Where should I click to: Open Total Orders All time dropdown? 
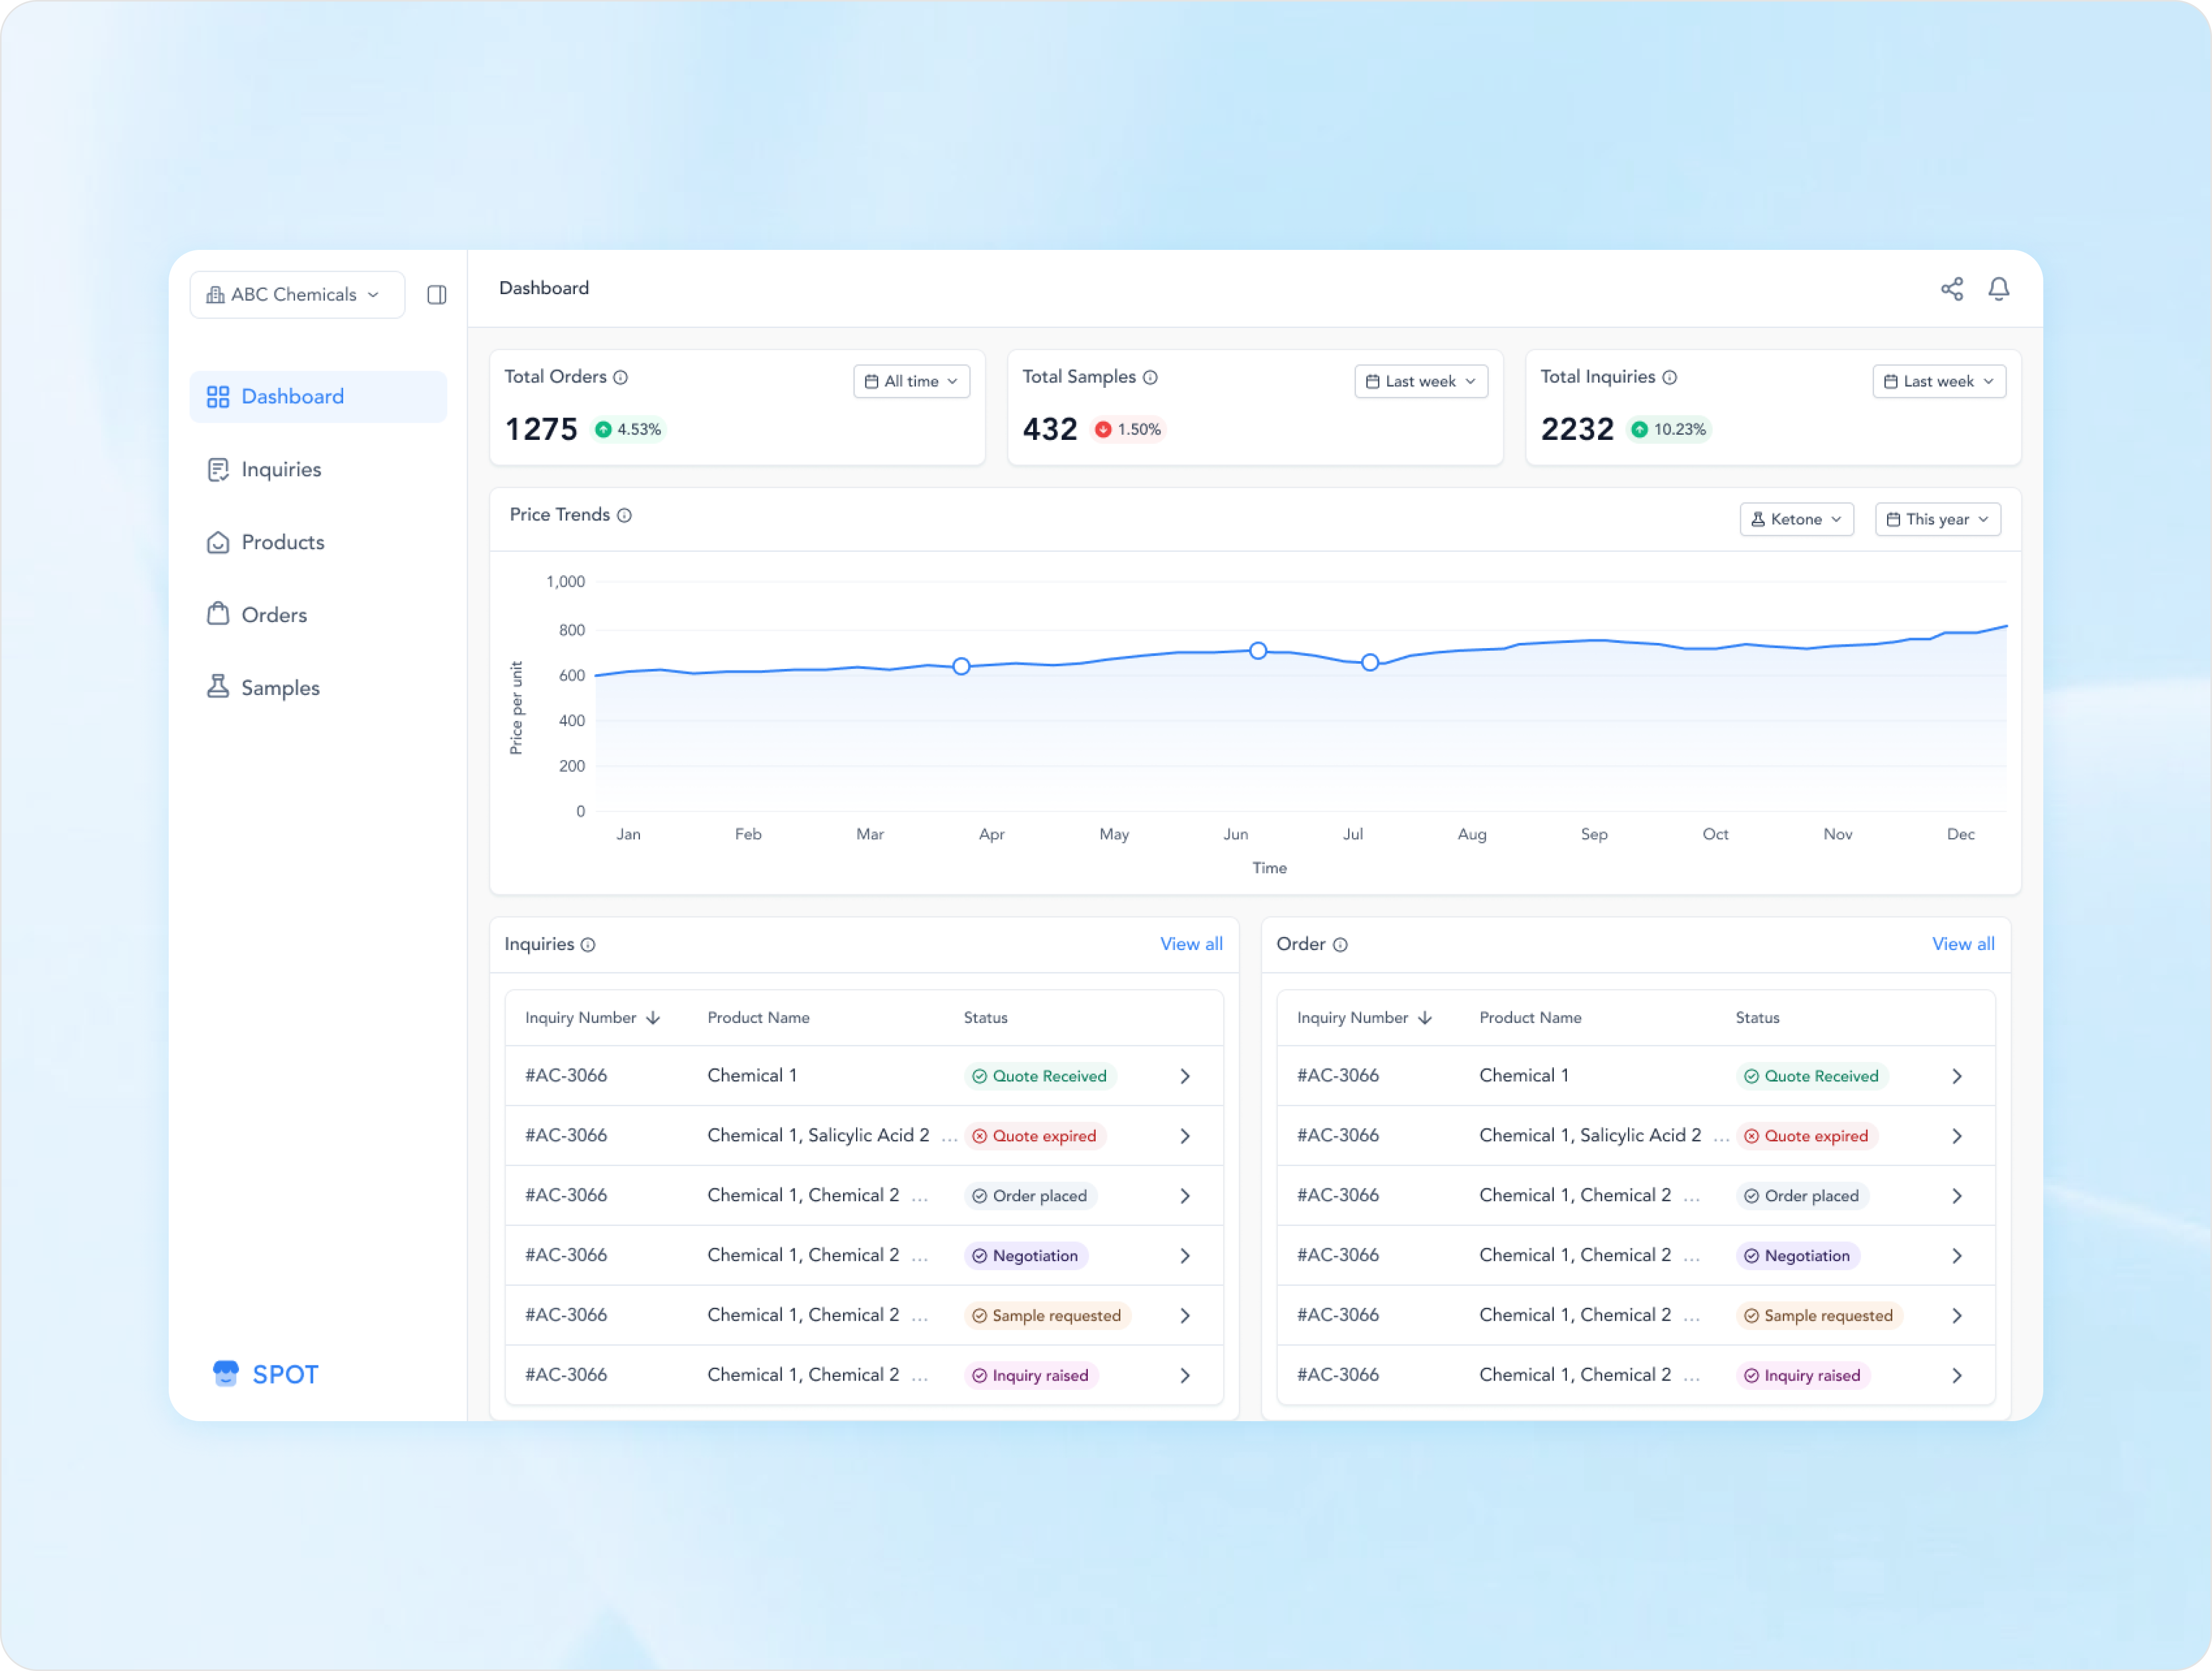click(911, 381)
